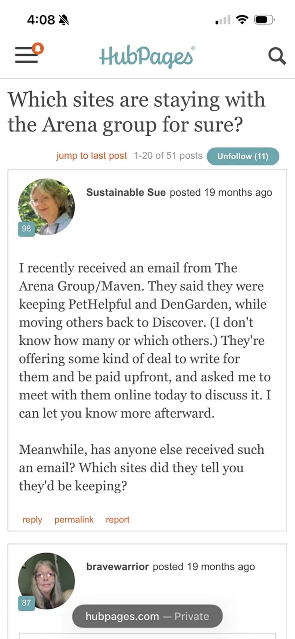The height and width of the screenshot is (639, 295).
Task: Open the hamburger menu icon
Action: 26,56
